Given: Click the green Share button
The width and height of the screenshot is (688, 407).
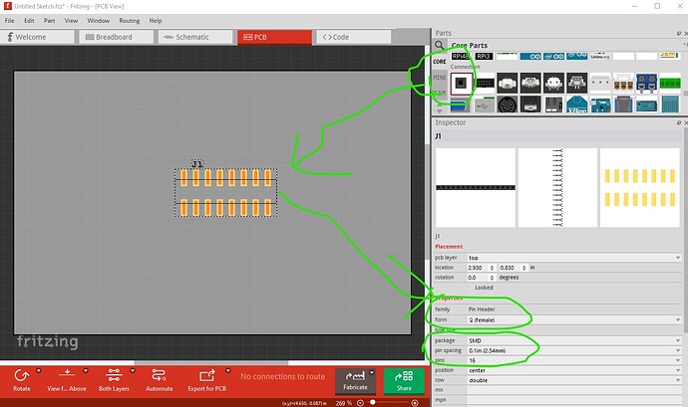Looking at the screenshot, I should tap(404, 380).
